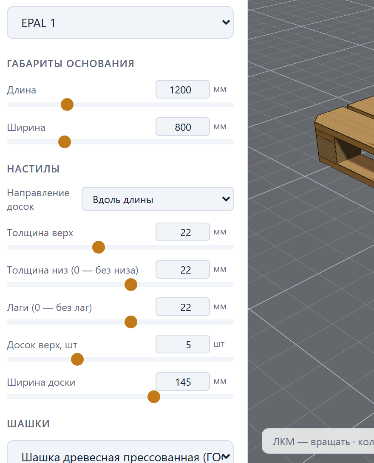Click the joists (Лаги) value input field
Viewport: 374px width, 463px height.
click(x=183, y=307)
